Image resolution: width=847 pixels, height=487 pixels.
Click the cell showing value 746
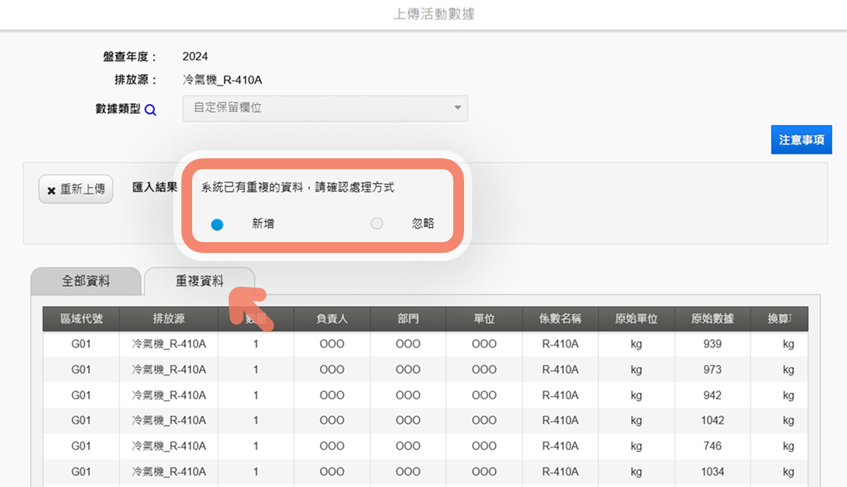click(712, 446)
